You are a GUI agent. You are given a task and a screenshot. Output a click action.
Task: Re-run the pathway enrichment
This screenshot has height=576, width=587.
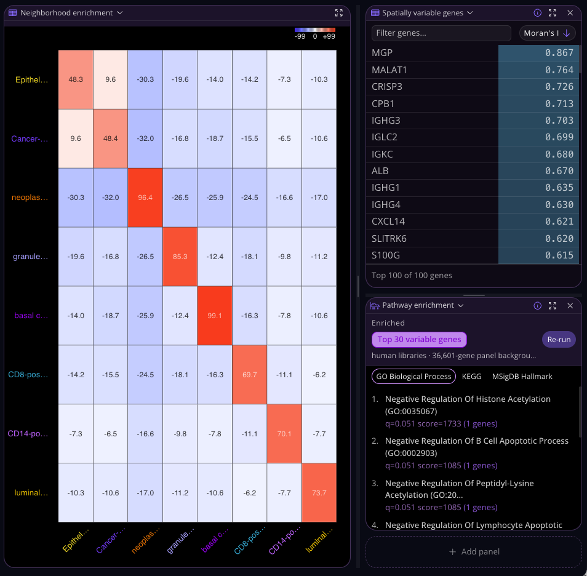pyautogui.click(x=559, y=340)
